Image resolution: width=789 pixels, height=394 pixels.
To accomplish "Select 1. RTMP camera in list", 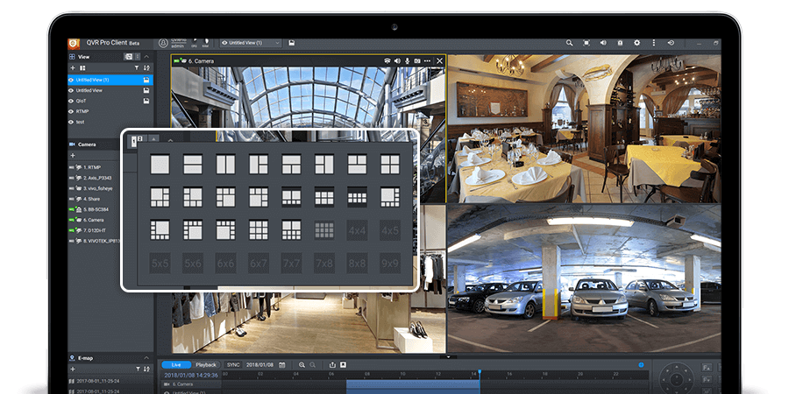I will point(92,167).
